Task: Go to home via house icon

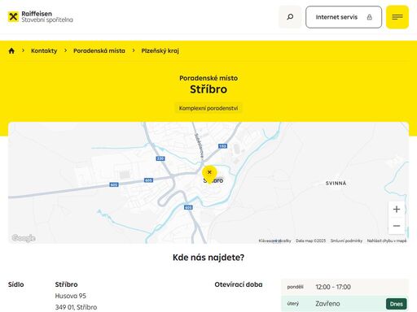Action: [x=11, y=50]
